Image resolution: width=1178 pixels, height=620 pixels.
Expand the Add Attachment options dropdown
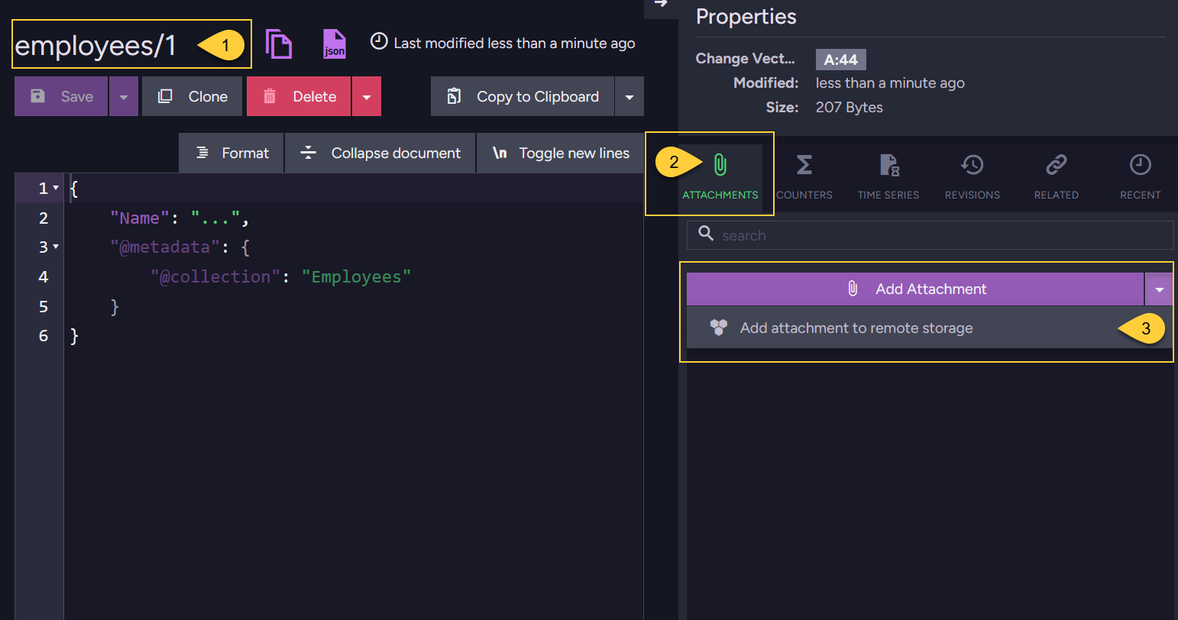point(1160,289)
